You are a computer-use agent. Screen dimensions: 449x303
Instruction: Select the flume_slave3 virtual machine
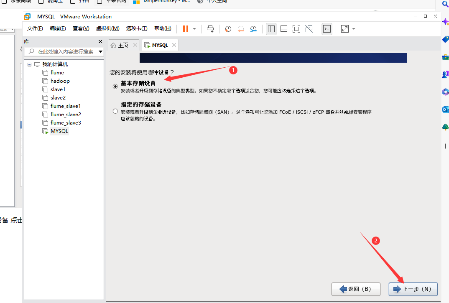(x=66, y=122)
